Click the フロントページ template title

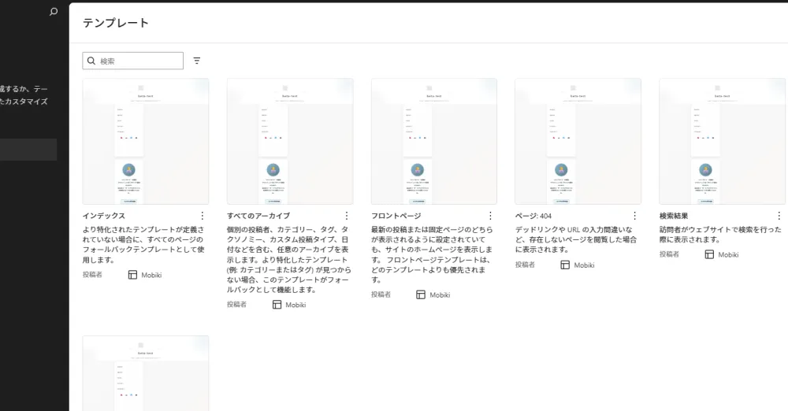pos(396,216)
